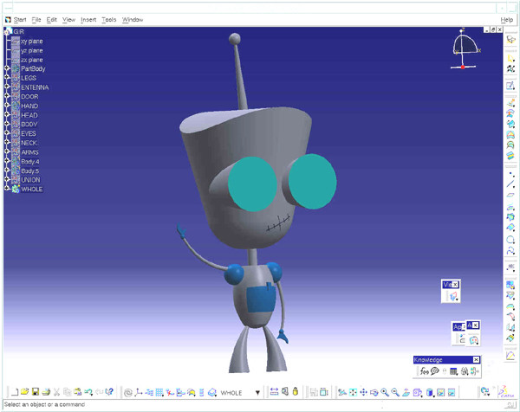The height and width of the screenshot is (412, 520).
Task: Open the WHOLE body selector dropdown arrow
Action: 257,393
